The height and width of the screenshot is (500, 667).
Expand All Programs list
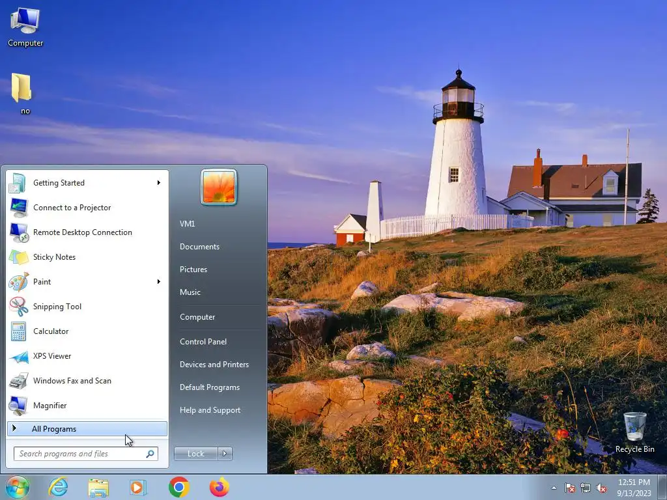pos(87,429)
